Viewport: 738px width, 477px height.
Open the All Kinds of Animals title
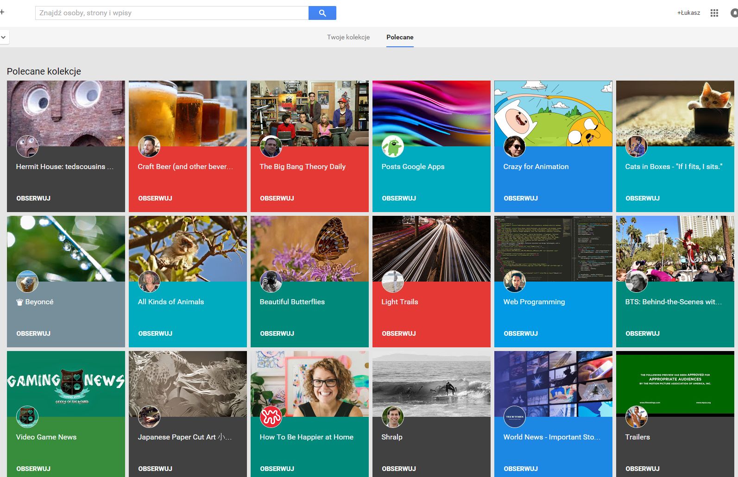170,302
